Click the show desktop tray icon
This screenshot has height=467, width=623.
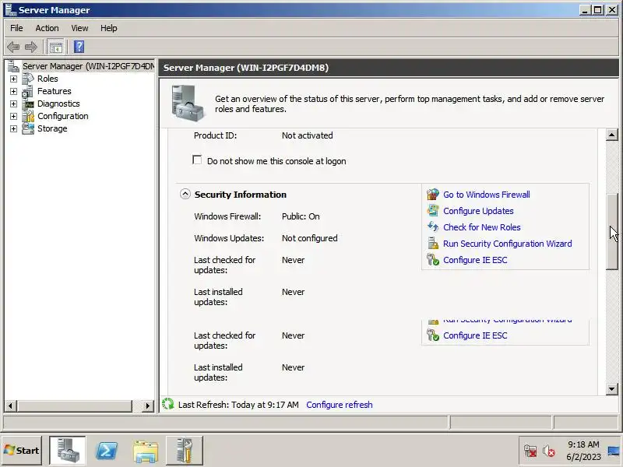(614, 451)
